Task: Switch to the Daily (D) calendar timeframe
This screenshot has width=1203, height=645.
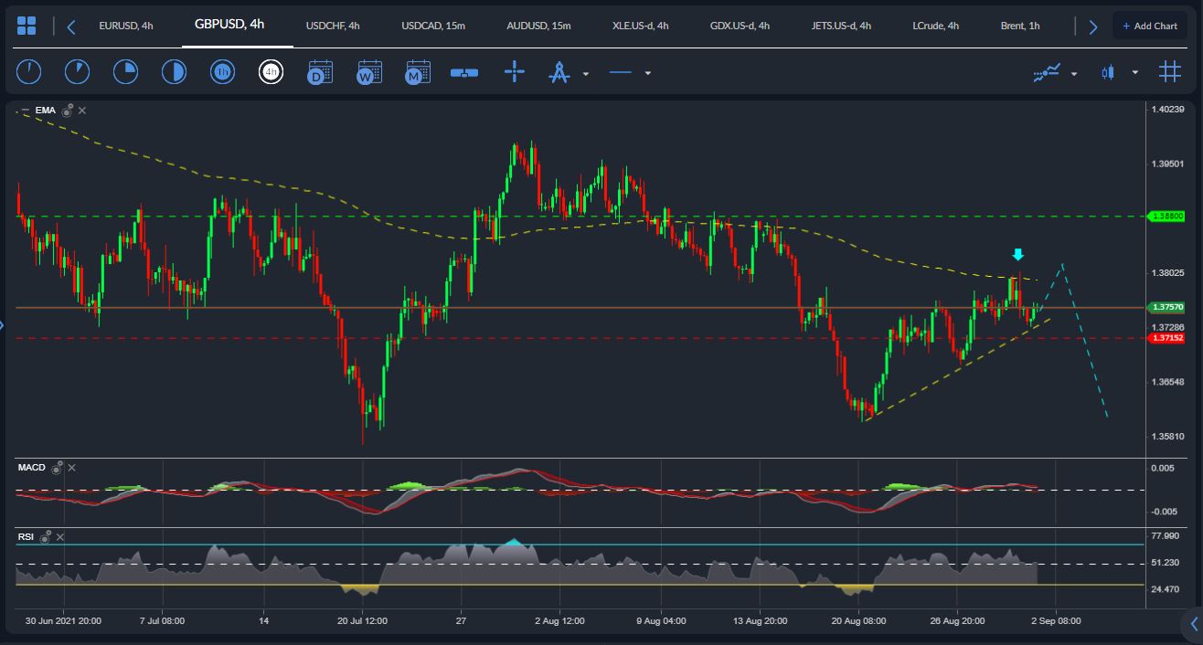Action: tap(320, 72)
